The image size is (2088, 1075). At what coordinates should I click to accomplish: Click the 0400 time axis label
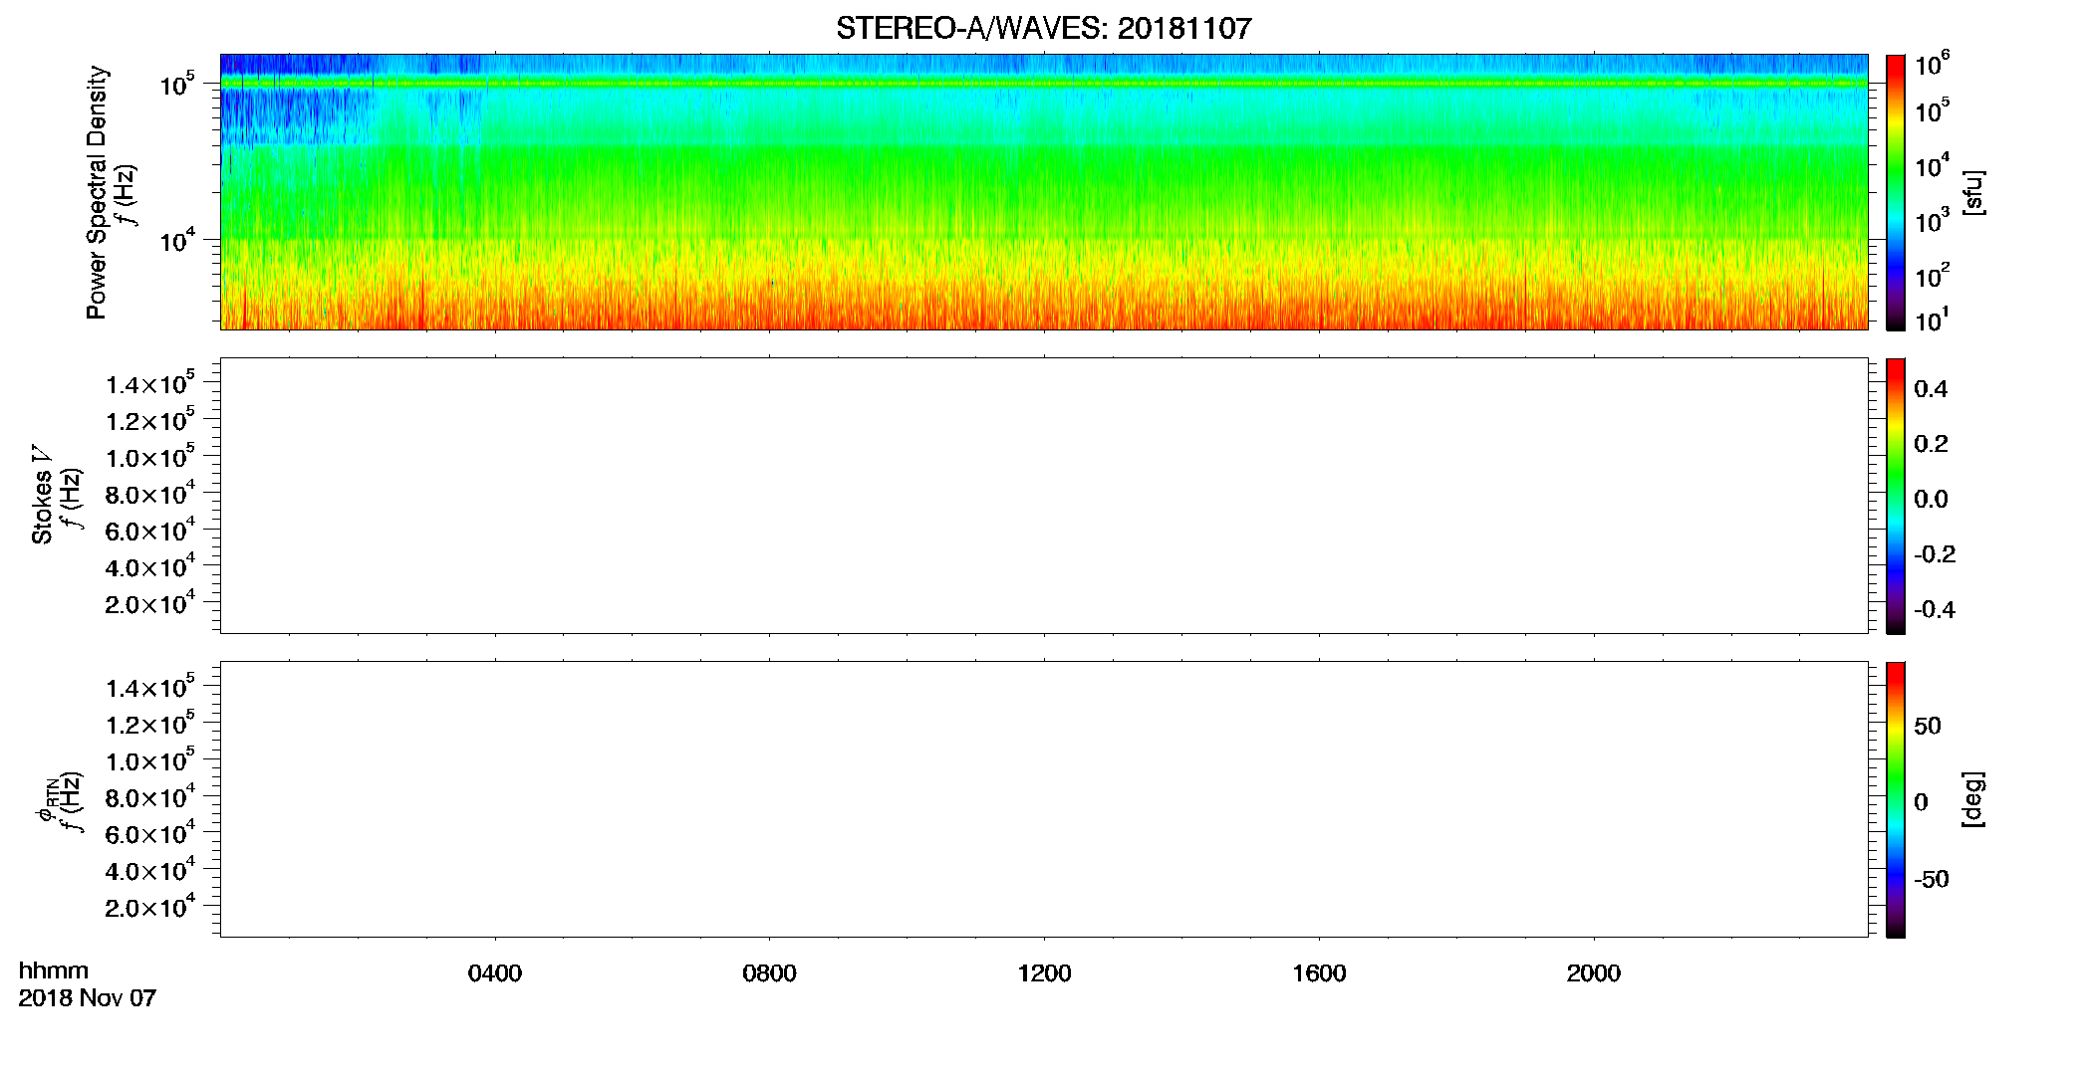495,973
